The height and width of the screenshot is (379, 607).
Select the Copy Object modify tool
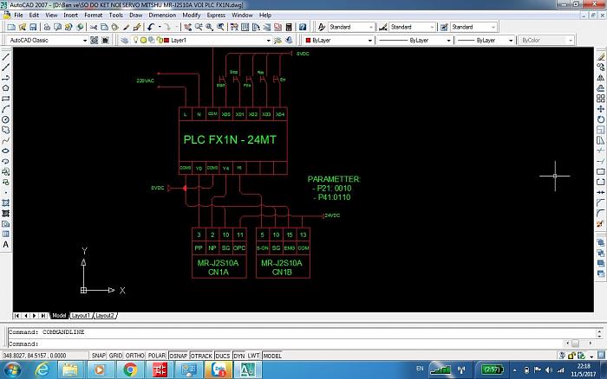pyautogui.click(x=600, y=67)
